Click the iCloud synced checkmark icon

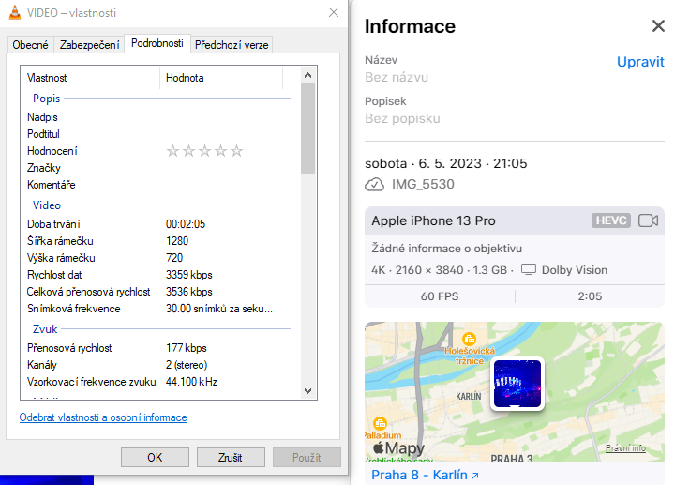(x=374, y=185)
